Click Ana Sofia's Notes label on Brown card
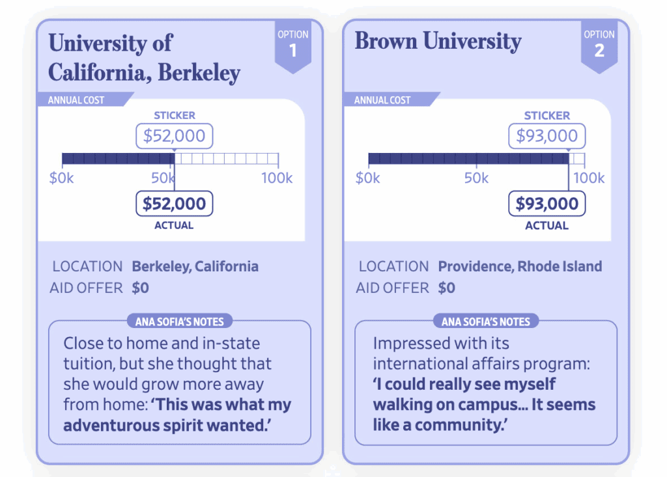 click(485, 321)
